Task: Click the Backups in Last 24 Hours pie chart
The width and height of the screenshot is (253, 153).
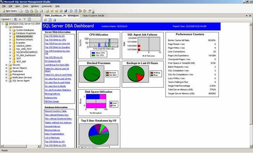Action: [136, 74]
